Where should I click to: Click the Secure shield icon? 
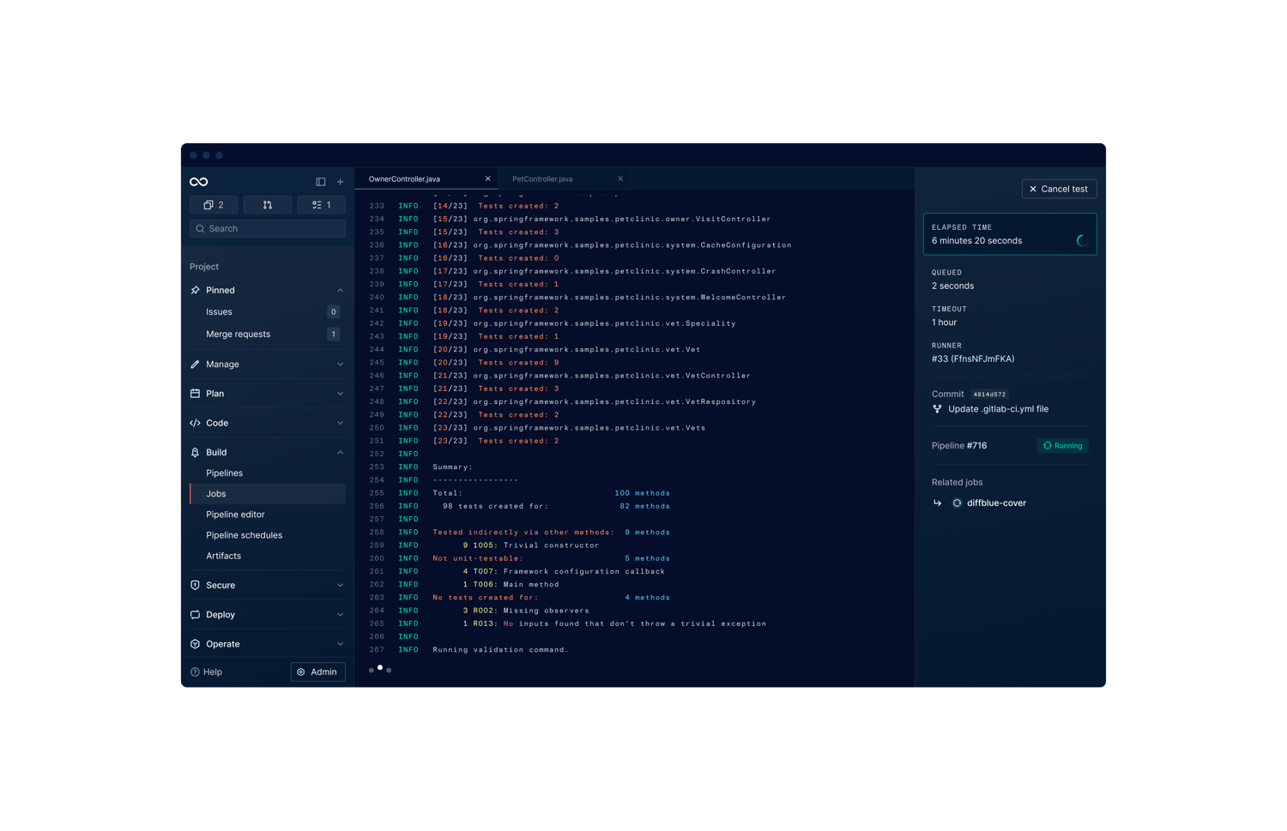tap(195, 586)
